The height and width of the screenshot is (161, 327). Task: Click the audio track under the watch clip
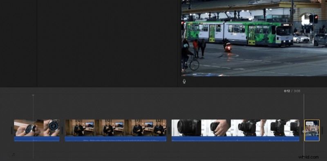(x=37, y=139)
